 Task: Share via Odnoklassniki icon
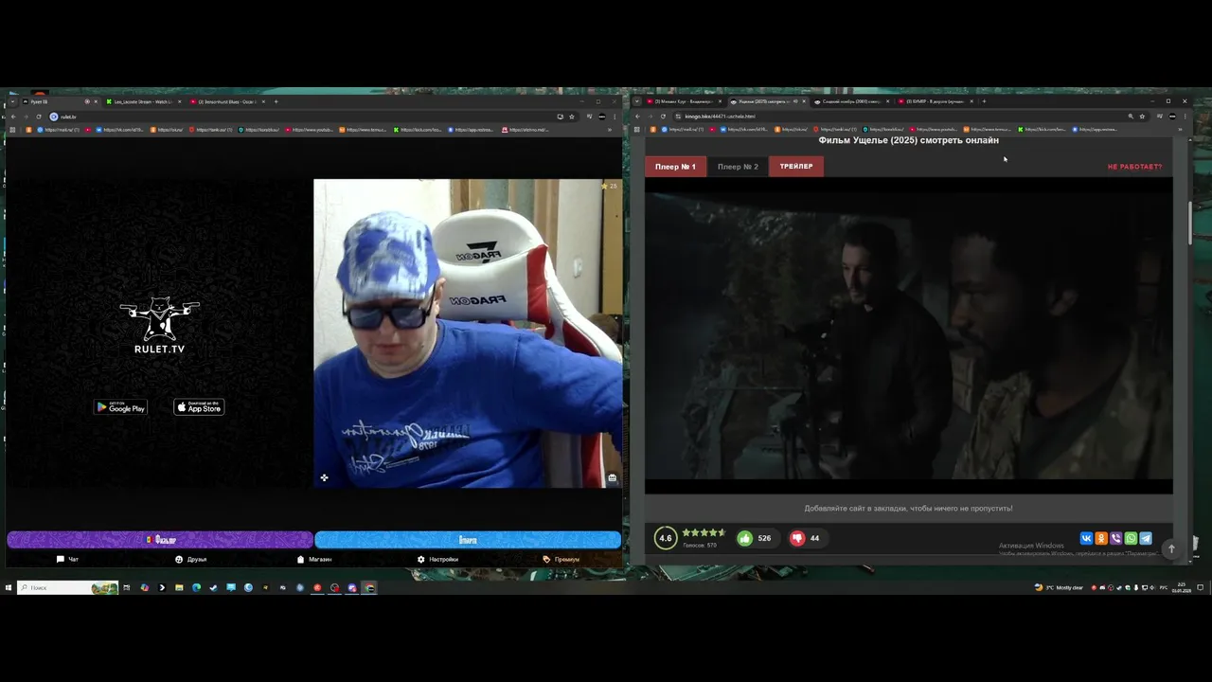coord(1101,538)
